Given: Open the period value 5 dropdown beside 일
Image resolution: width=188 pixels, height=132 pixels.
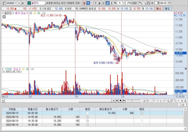Looking at the screenshot, I should (92, 3).
